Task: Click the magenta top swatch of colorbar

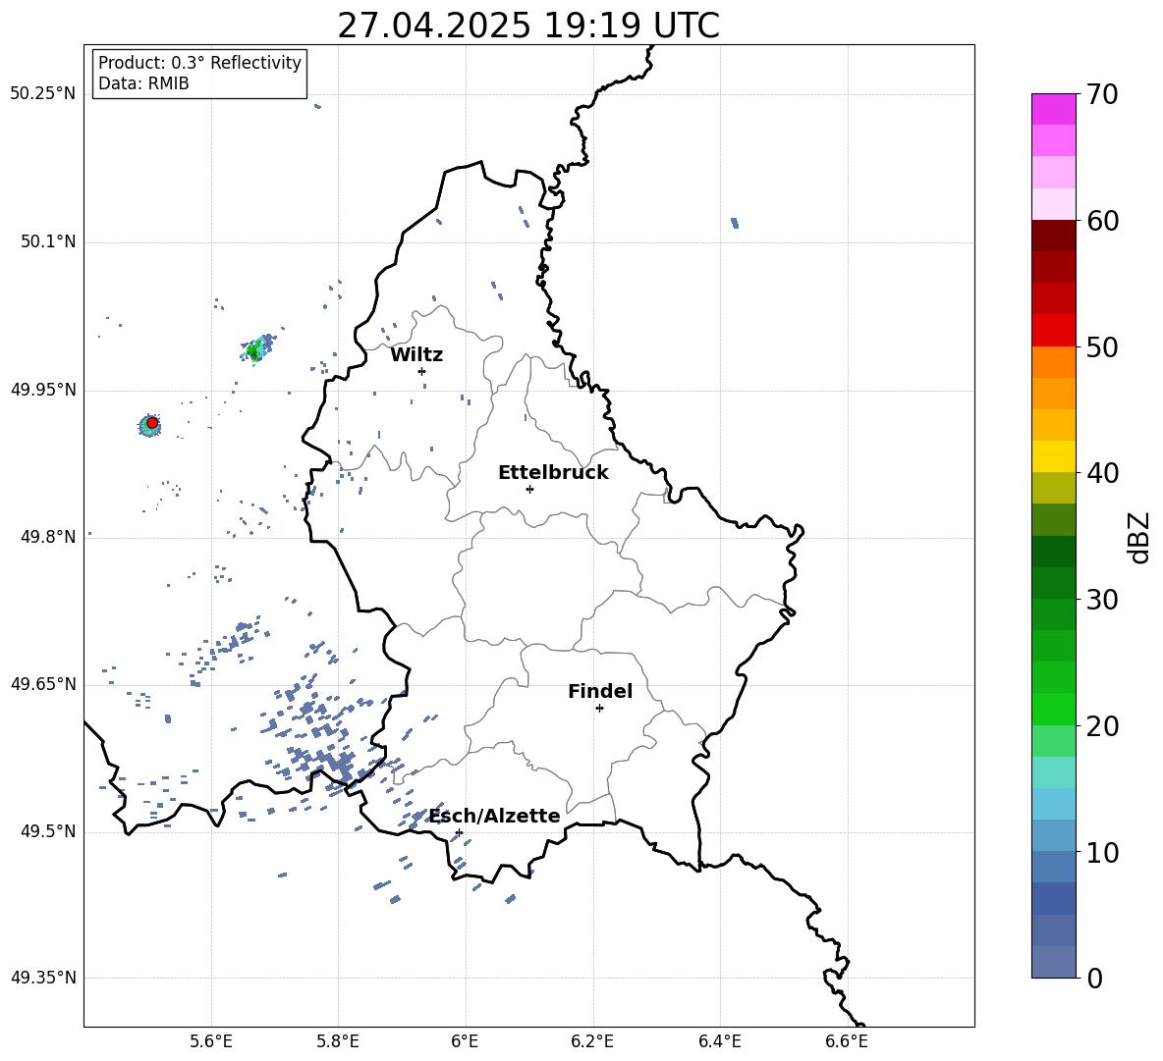Action: pos(1053,109)
